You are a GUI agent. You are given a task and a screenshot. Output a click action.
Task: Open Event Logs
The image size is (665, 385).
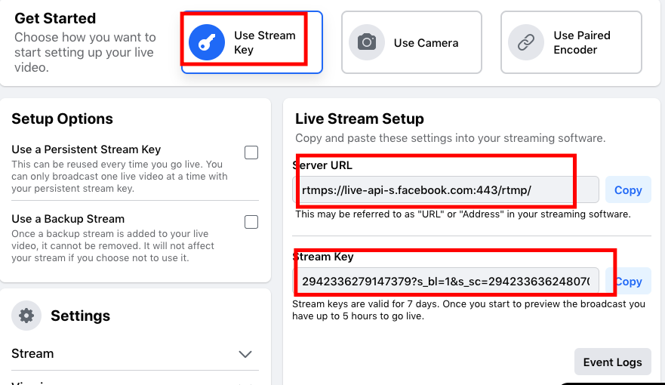tap(612, 362)
